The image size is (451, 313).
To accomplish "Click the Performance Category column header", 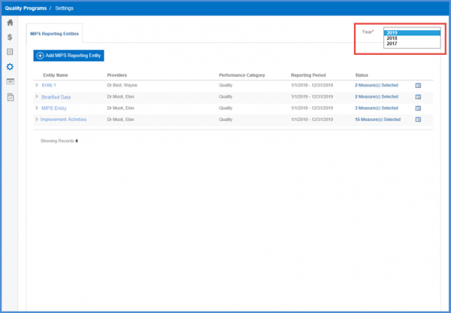I will (242, 75).
